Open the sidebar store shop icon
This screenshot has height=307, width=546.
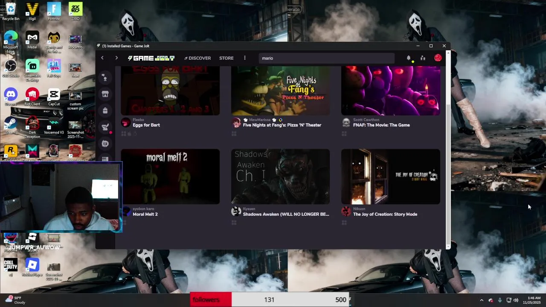coord(105,94)
